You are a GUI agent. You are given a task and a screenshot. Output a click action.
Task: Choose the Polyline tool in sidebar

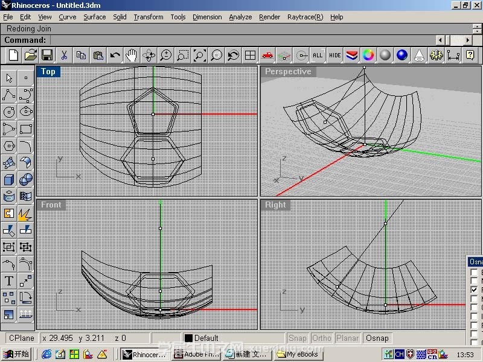click(x=9, y=95)
